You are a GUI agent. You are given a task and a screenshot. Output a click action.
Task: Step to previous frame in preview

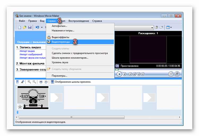tap(135, 74)
